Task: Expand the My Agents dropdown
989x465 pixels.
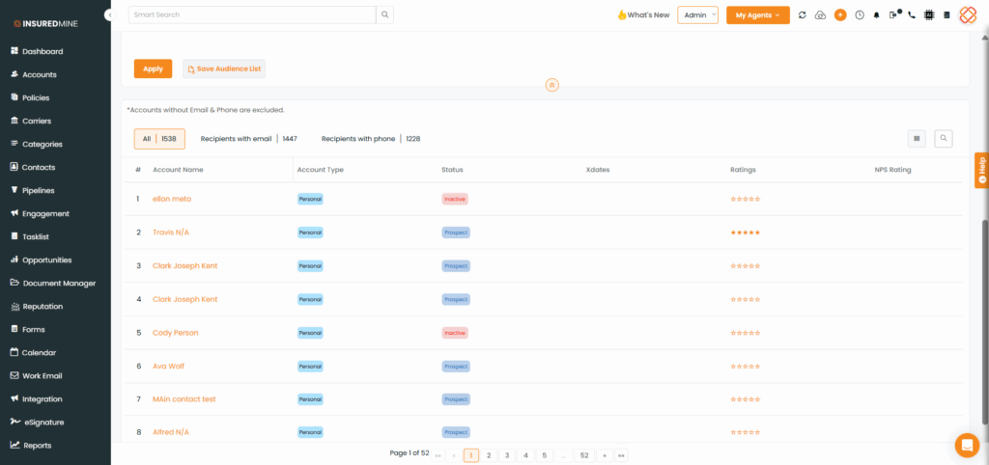Action: (x=757, y=15)
